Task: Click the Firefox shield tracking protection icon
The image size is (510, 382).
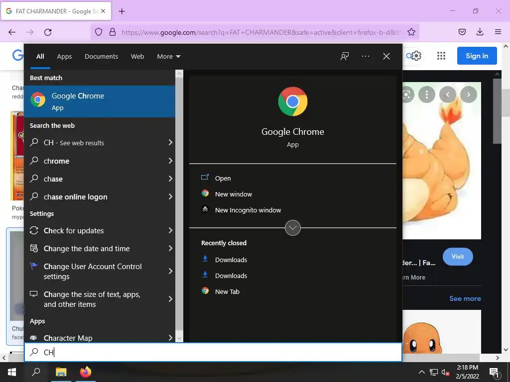Action: click(99, 32)
